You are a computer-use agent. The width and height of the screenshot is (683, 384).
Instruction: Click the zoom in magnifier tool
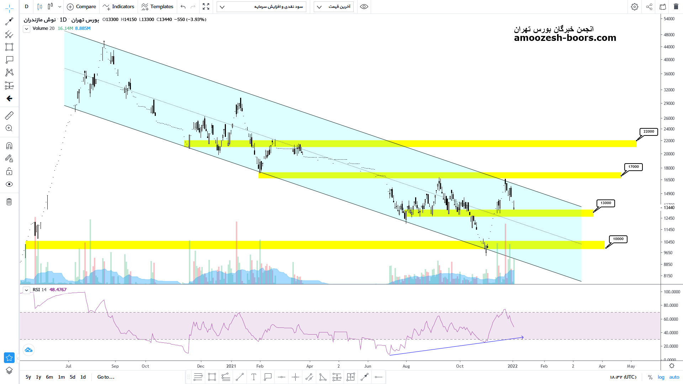click(x=9, y=128)
